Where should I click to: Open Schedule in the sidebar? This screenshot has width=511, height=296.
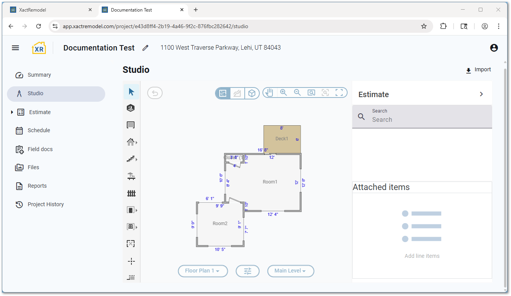[x=39, y=130]
